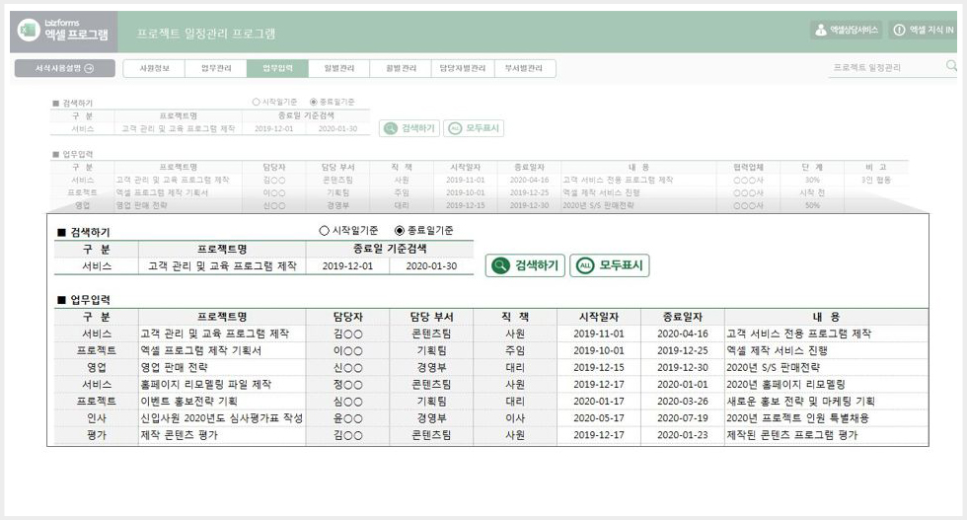Screen dimensions: 967x520
Task: Click the enlarged 내 용 column header
Action: coord(827,317)
